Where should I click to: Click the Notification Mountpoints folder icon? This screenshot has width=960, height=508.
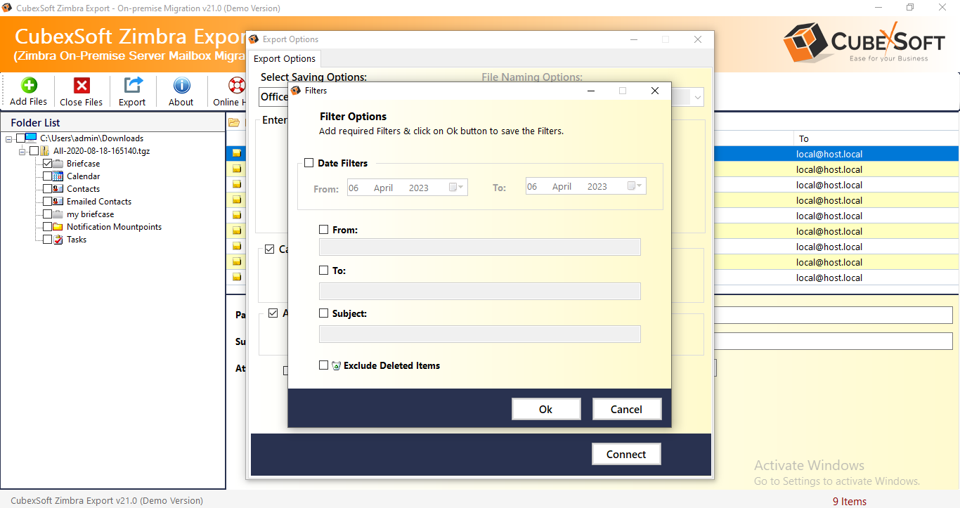coord(58,227)
